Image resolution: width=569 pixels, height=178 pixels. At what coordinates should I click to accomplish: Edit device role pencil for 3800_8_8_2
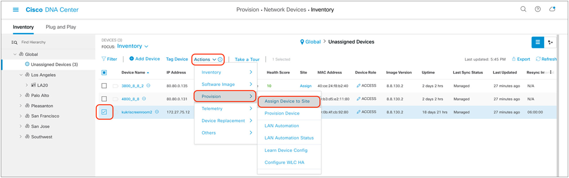click(x=358, y=86)
